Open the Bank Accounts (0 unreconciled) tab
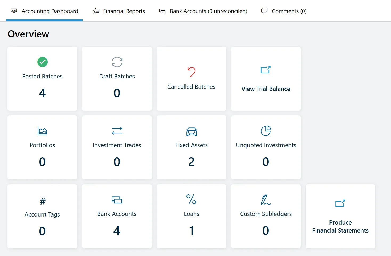The image size is (391, 256). tap(203, 11)
